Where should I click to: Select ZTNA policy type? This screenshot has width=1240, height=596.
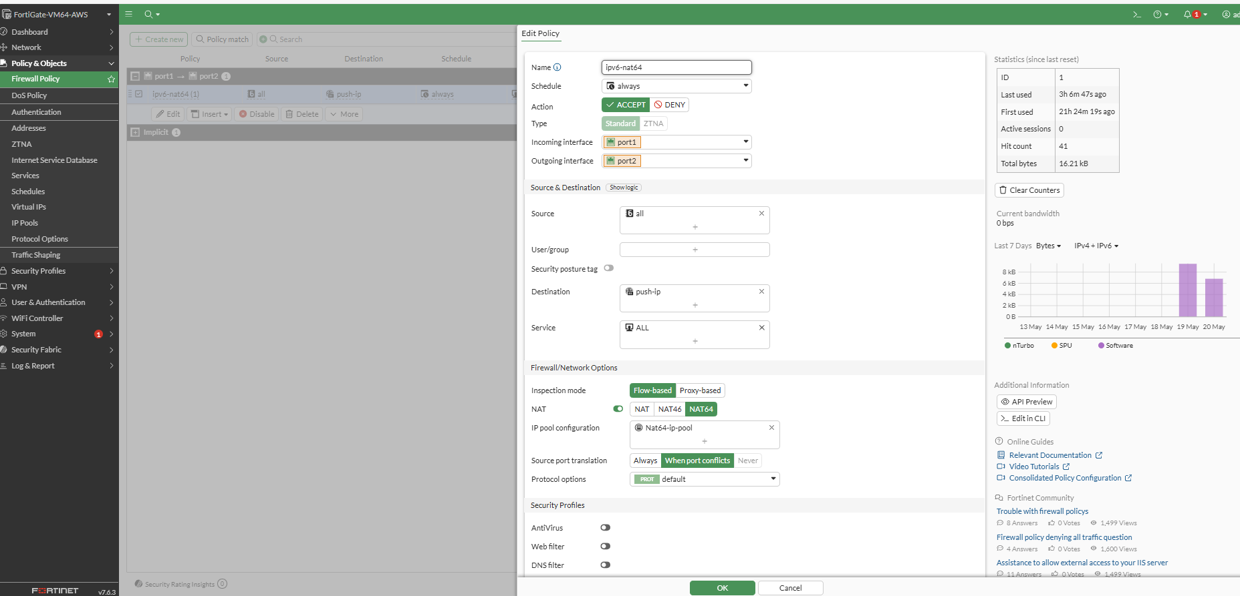(653, 123)
